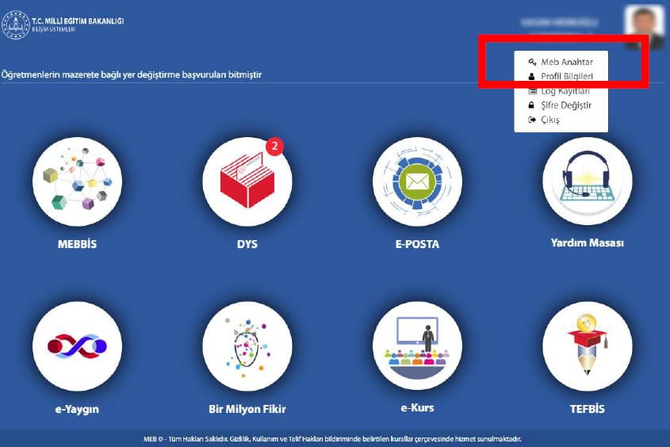Open the Yardım Masası headset icon
Image resolution: width=670 pixels, height=447 pixels.
tap(587, 181)
